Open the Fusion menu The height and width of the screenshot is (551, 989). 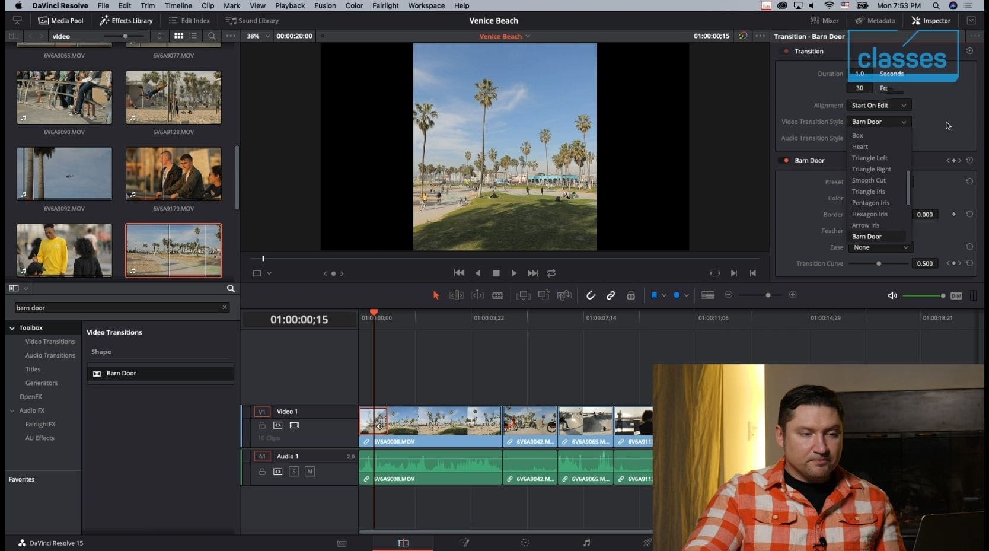(325, 6)
